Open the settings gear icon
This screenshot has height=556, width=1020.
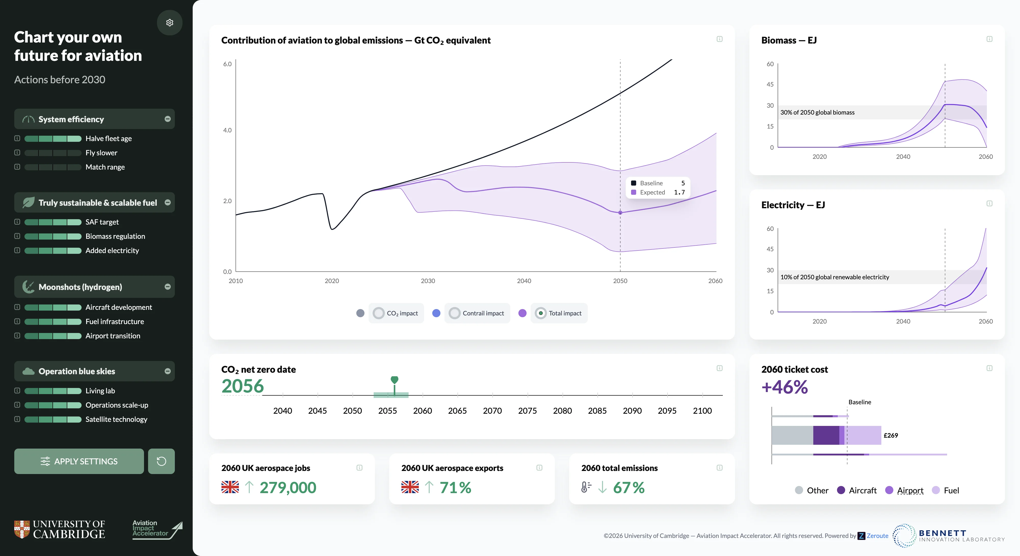(169, 23)
